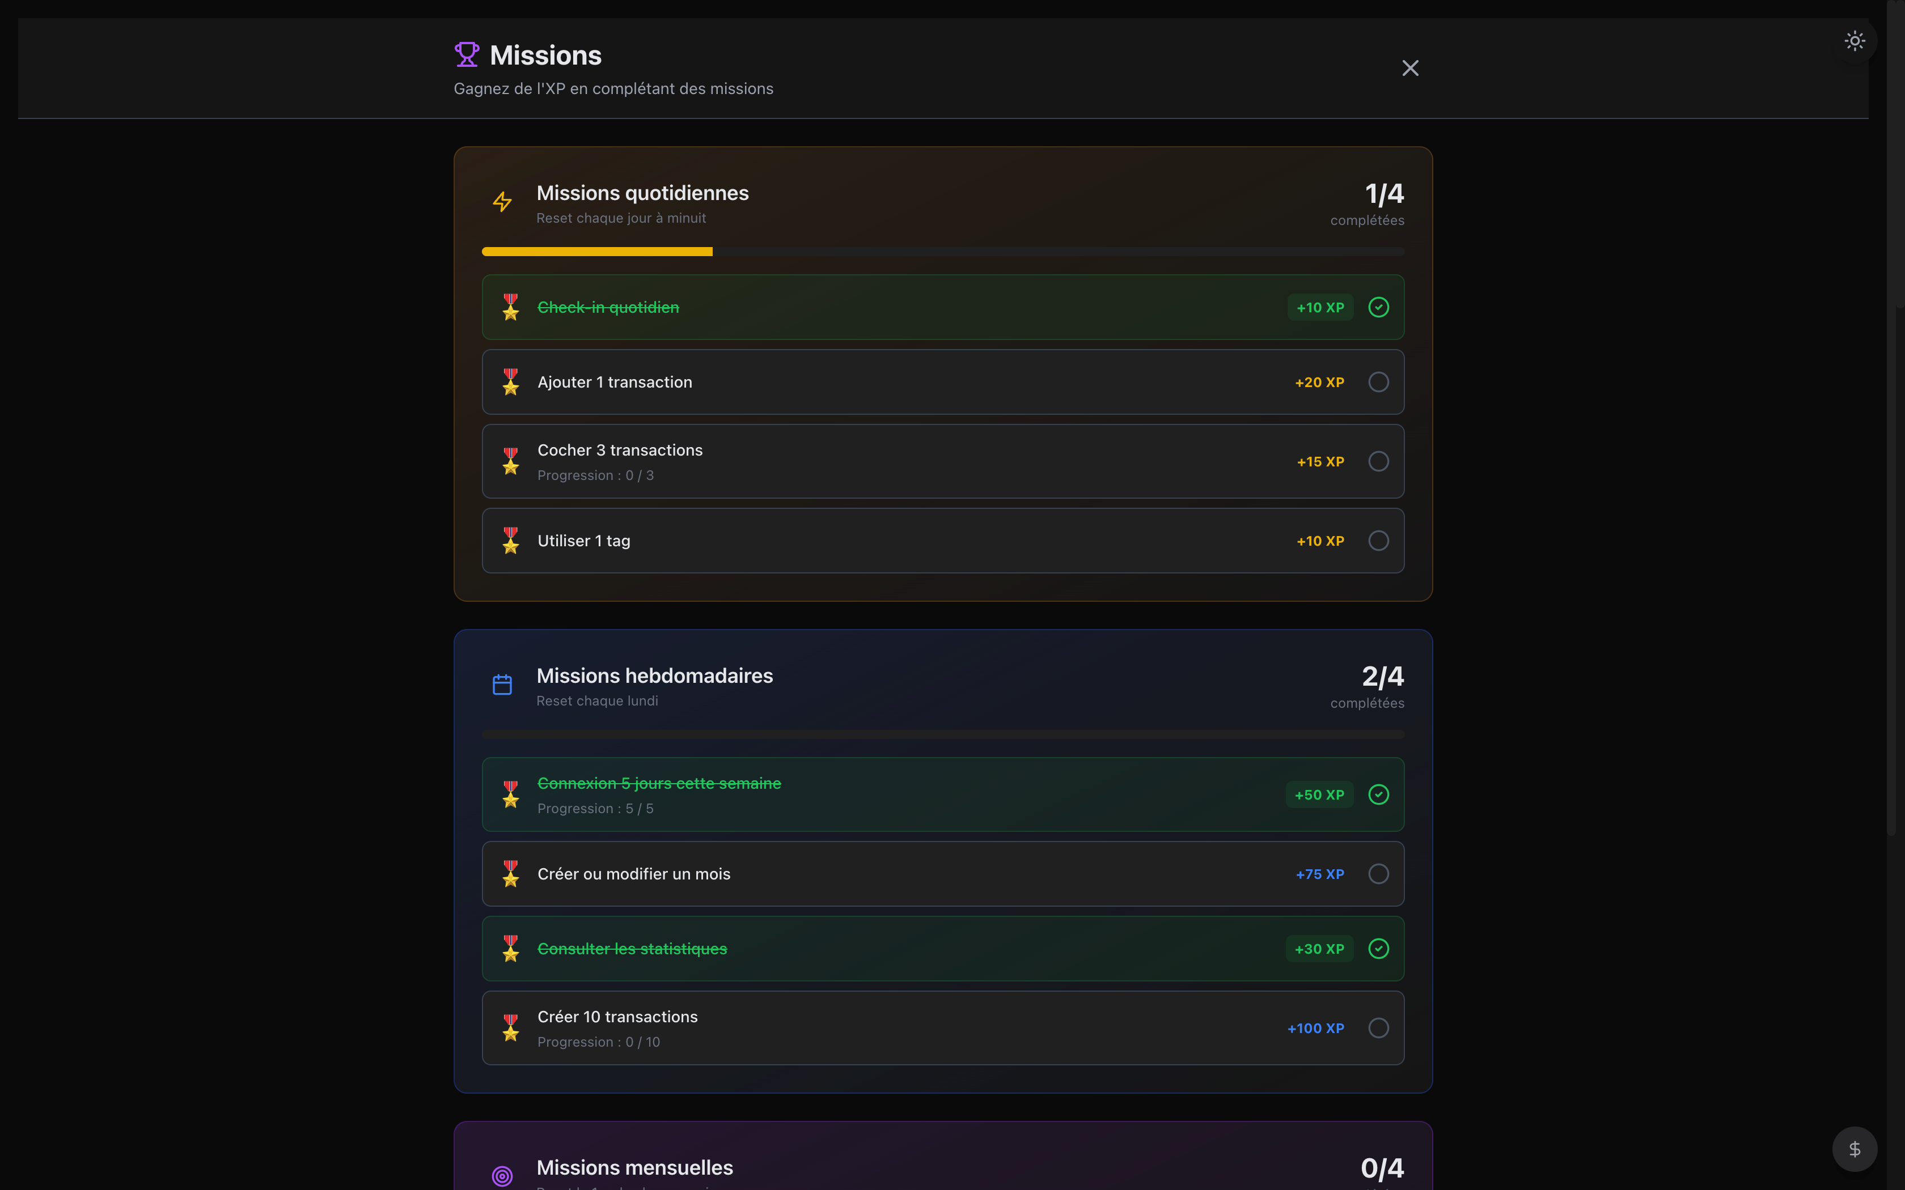
Task: Click the +100 XP reward label
Action: (1315, 1028)
